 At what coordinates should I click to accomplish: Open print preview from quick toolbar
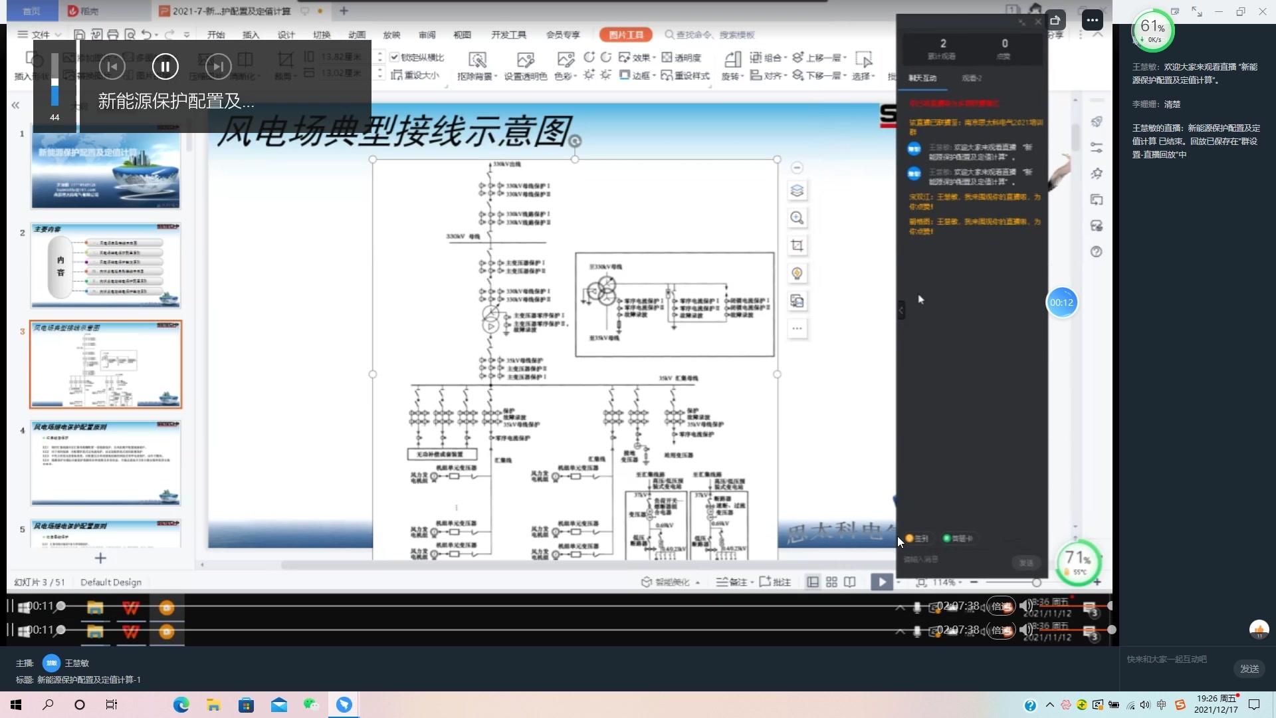[130, 35]
